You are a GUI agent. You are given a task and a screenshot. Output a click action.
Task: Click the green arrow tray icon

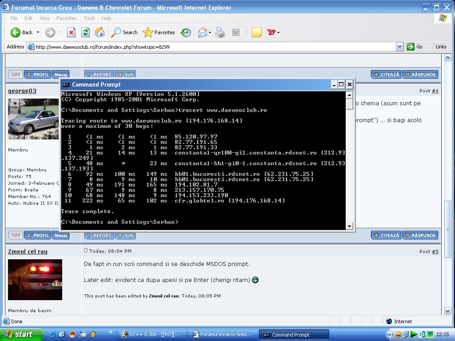[414, 335]
